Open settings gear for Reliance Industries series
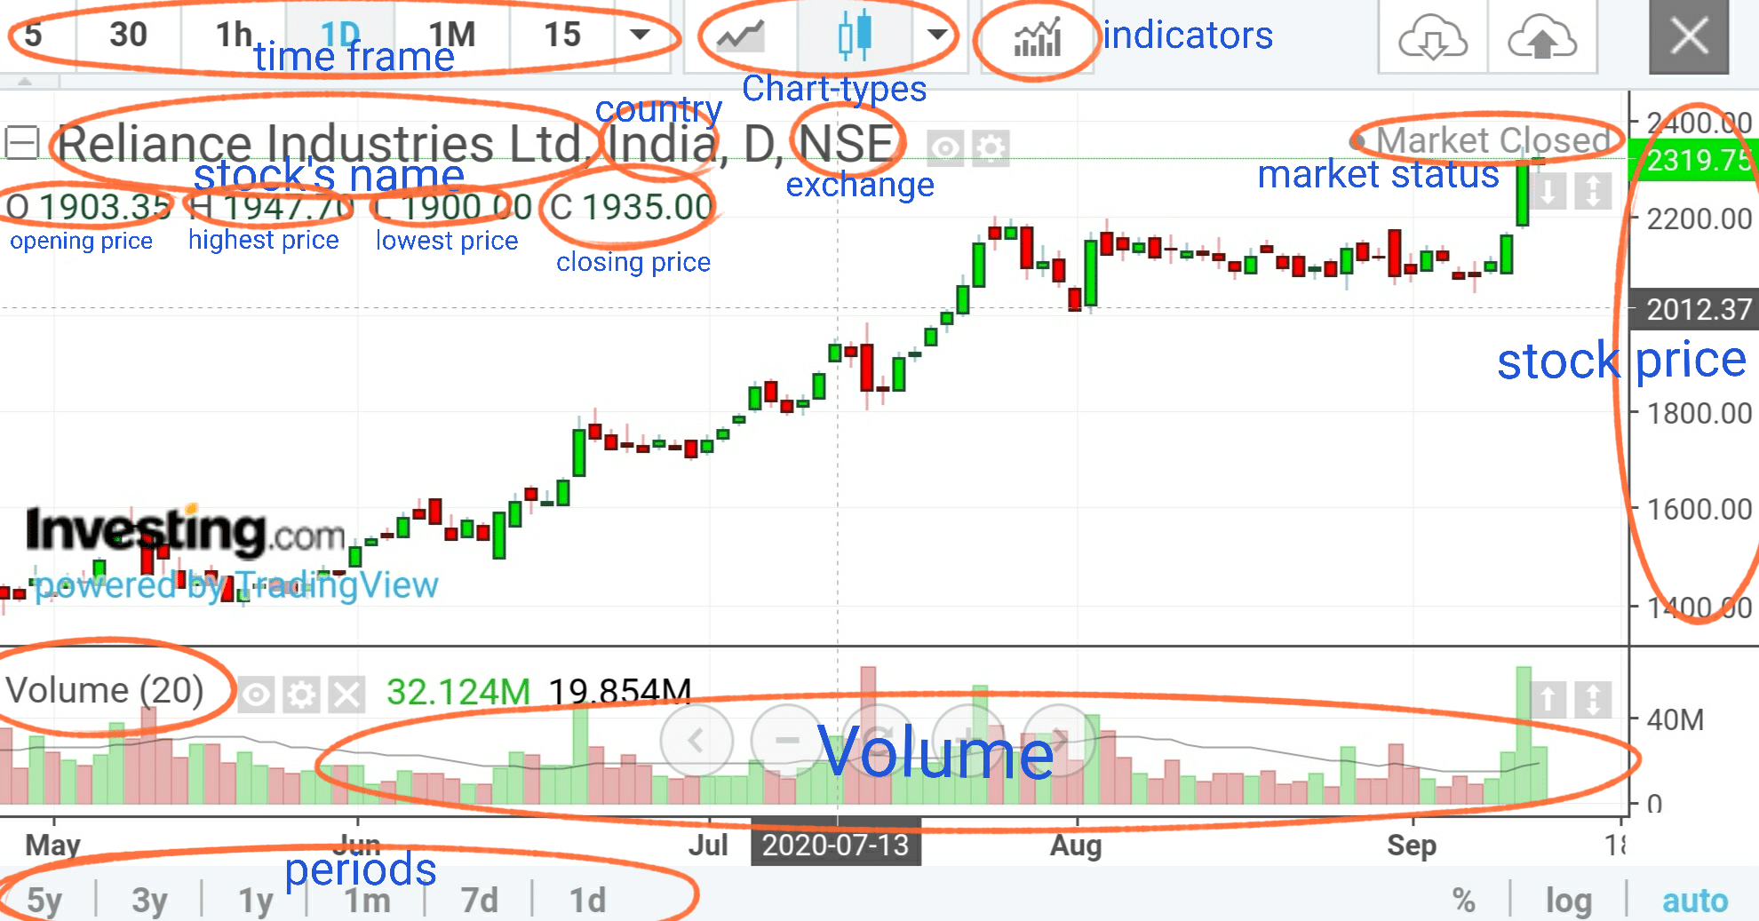Viewport: 1759px width, 921px height. [x=991, y=147]
